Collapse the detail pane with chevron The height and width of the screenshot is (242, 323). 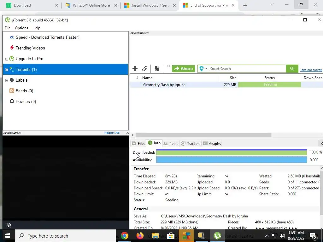click(321, 143)
